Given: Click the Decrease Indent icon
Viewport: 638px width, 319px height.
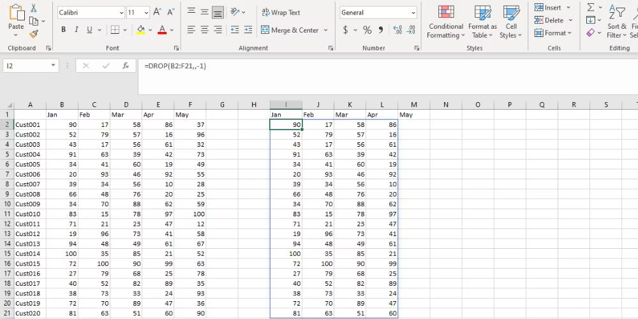Looking at the screenshot, I should coord(235,30).
